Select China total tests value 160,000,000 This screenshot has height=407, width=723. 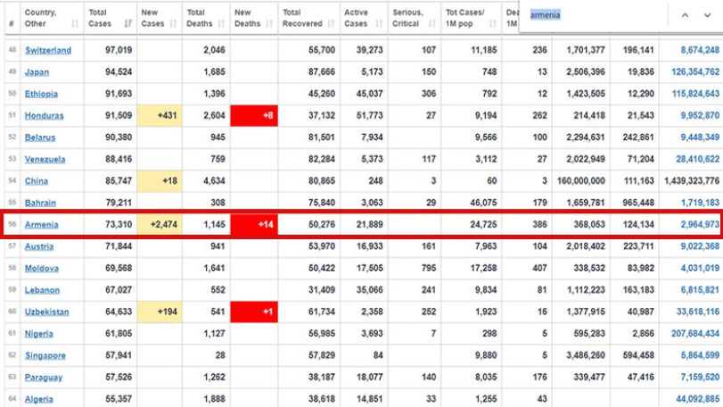tap(581, 181)
